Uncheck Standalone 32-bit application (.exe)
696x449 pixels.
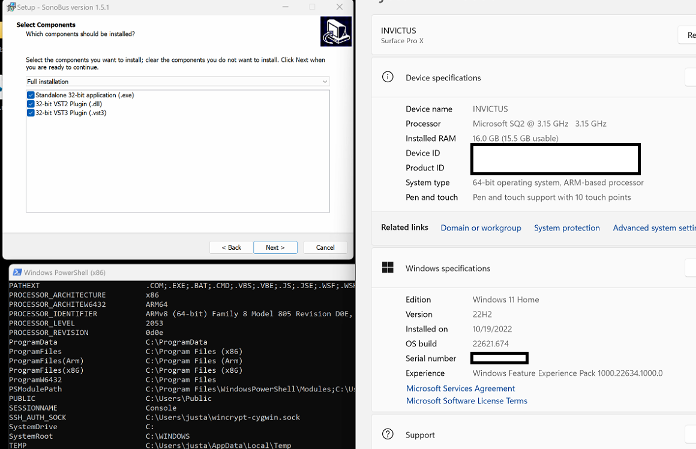(31, 95)
